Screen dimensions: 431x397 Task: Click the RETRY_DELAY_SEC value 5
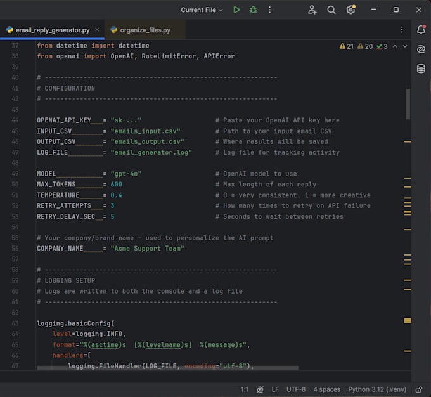click(x=112, y=216)
